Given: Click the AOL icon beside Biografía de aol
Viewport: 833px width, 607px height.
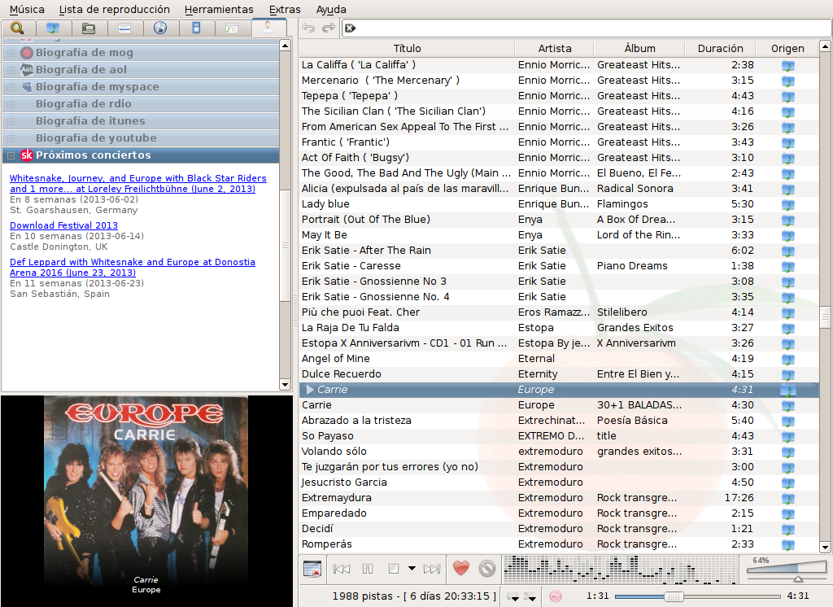Looking at the screenshot, I should click(27, 70).
